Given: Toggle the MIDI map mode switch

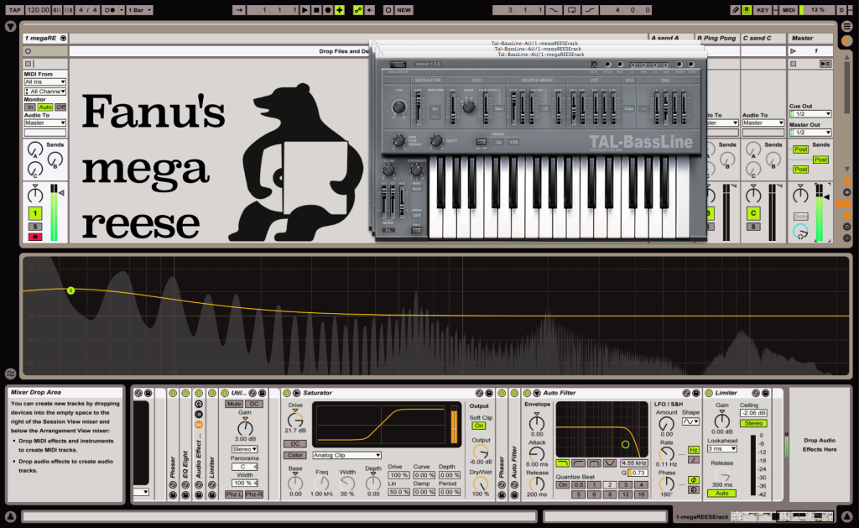Looking at the screenshot, I should [x=789, y=10].
